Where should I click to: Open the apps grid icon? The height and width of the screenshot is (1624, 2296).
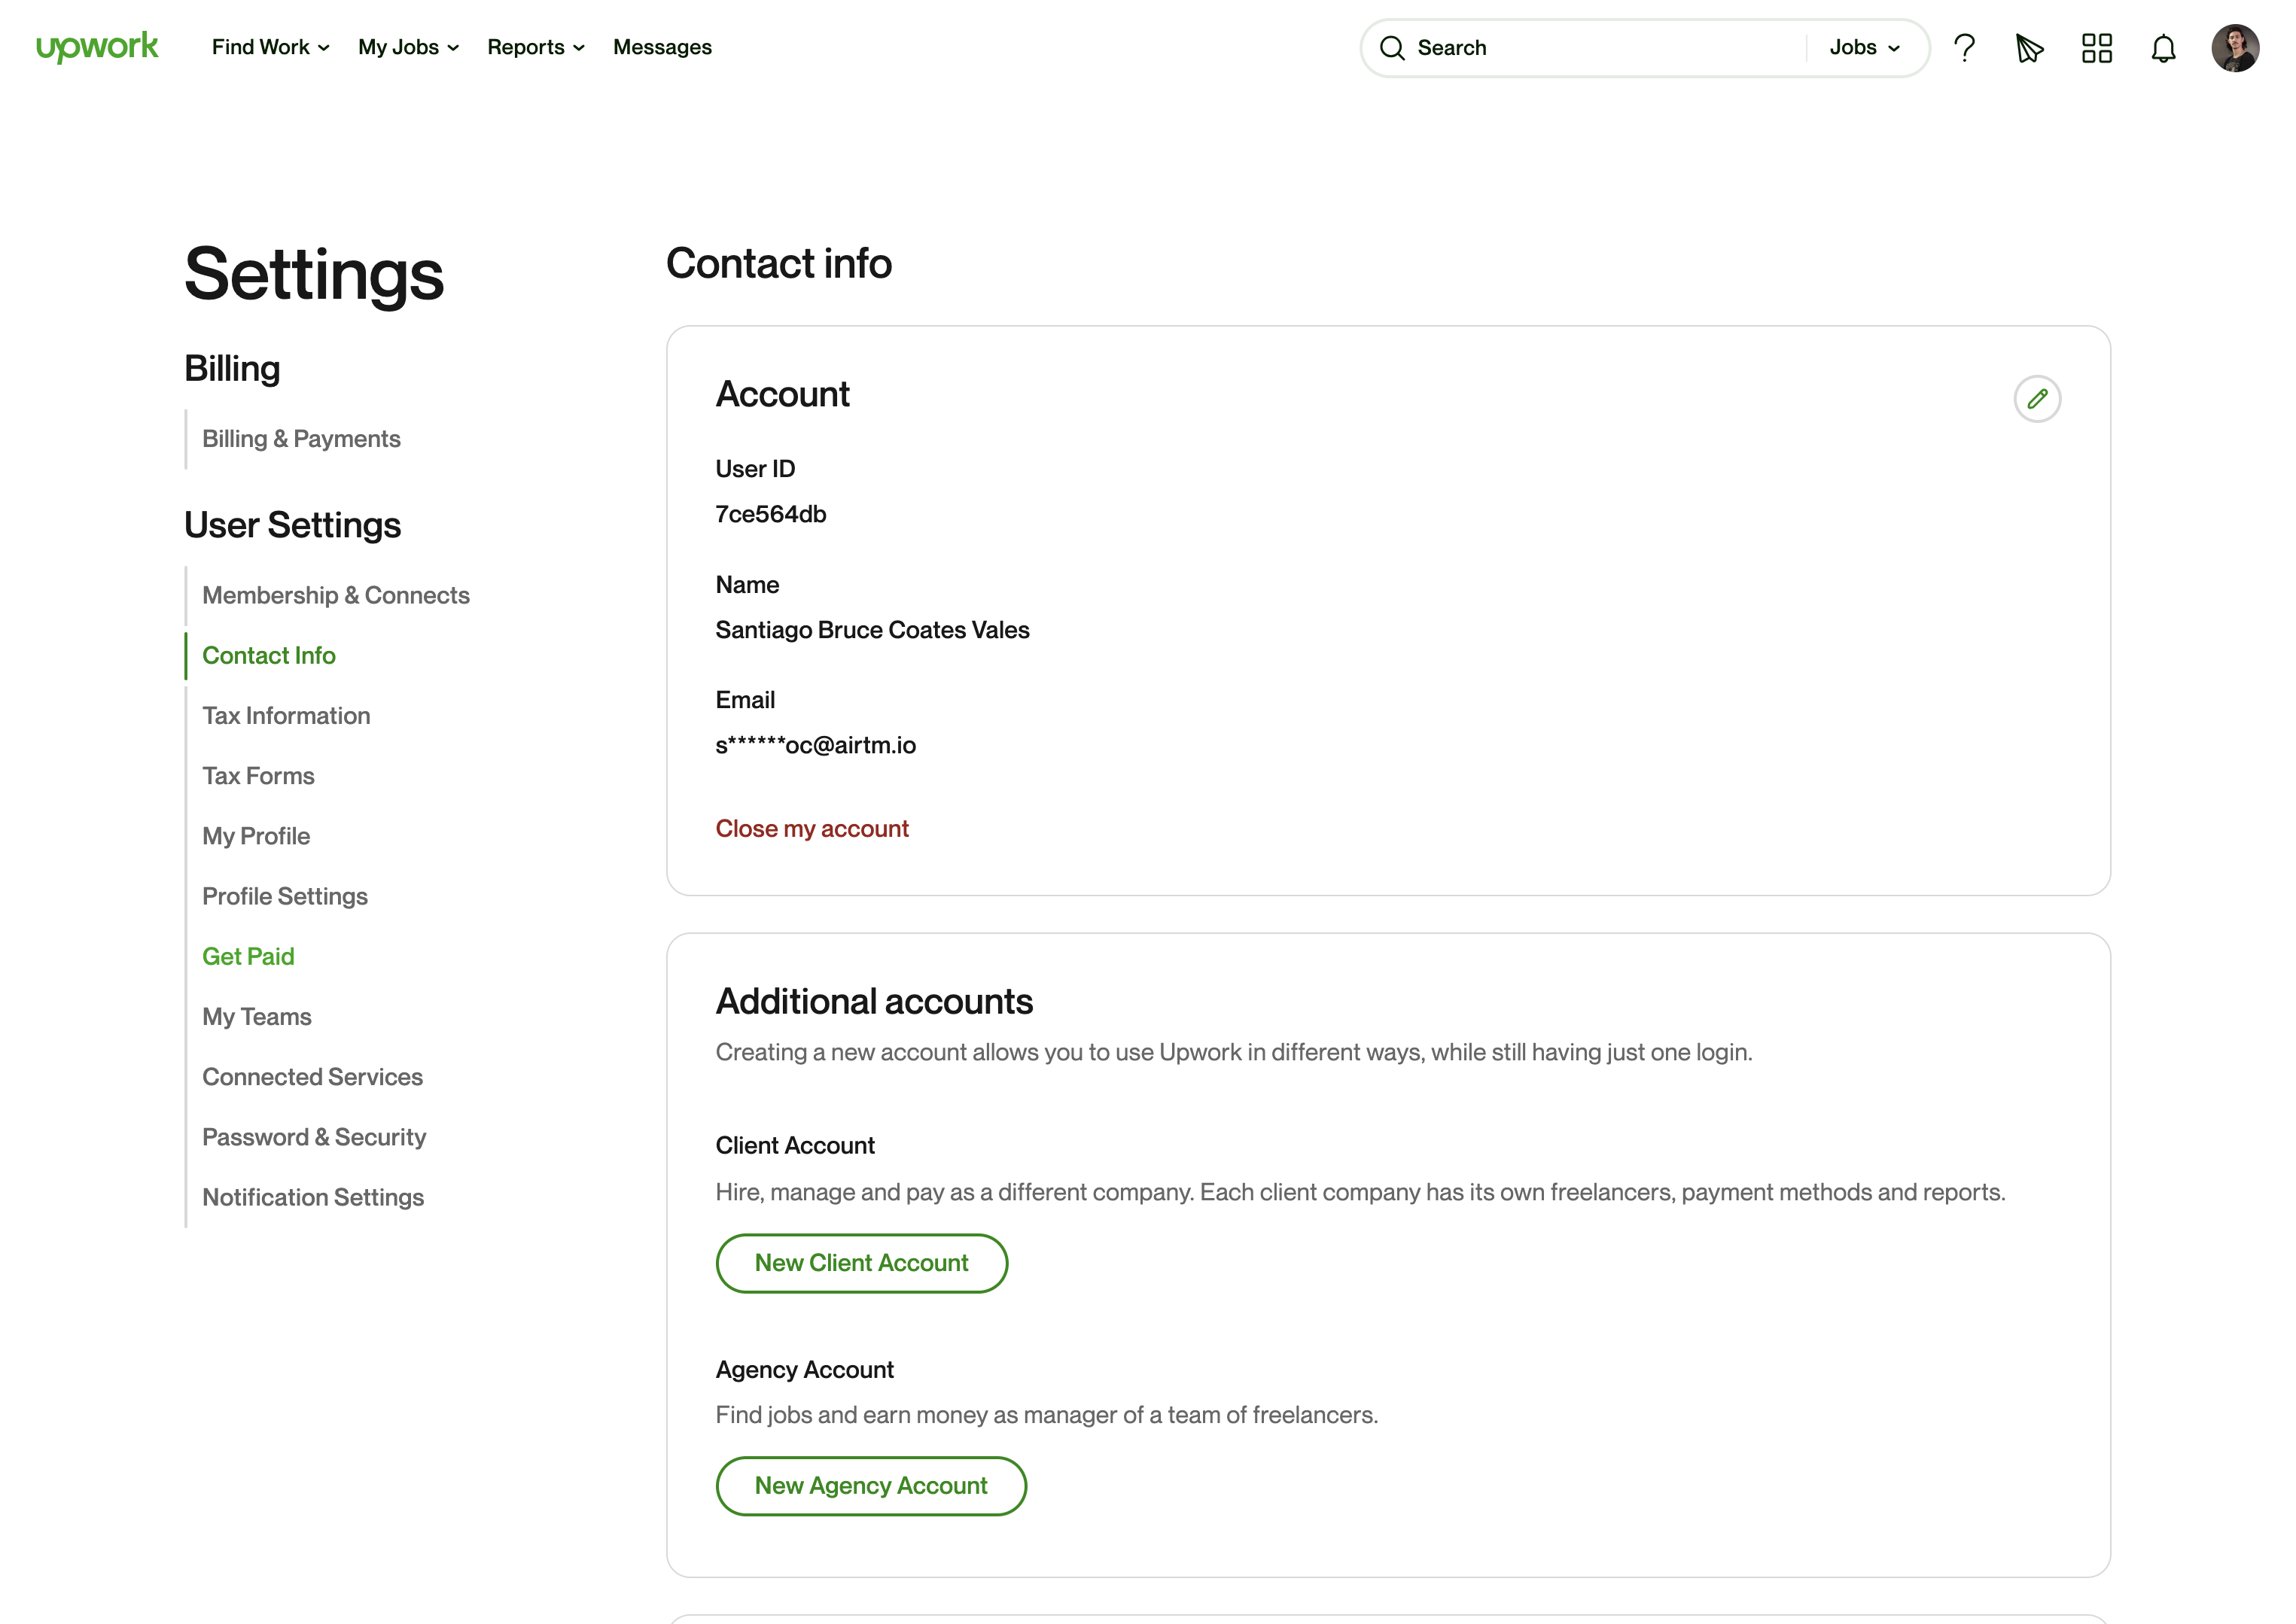pos(2096,48)
